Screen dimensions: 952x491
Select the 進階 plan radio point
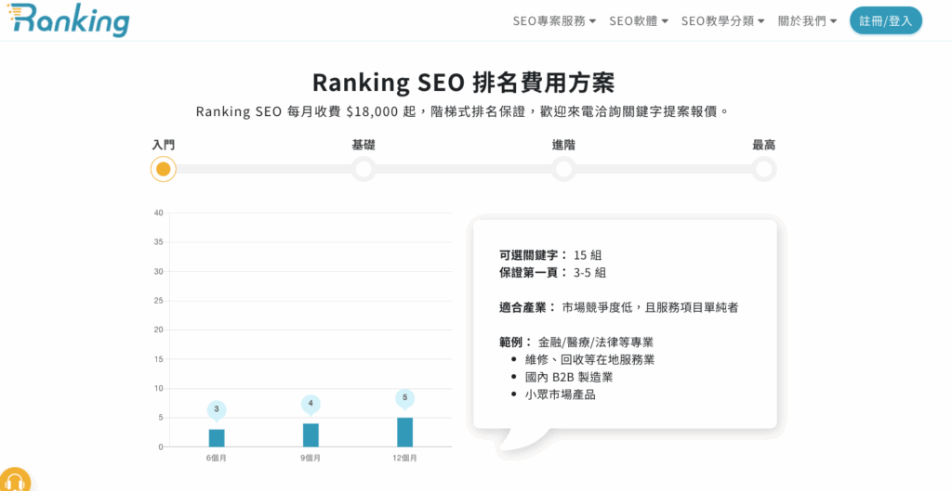tap(563, 169)
